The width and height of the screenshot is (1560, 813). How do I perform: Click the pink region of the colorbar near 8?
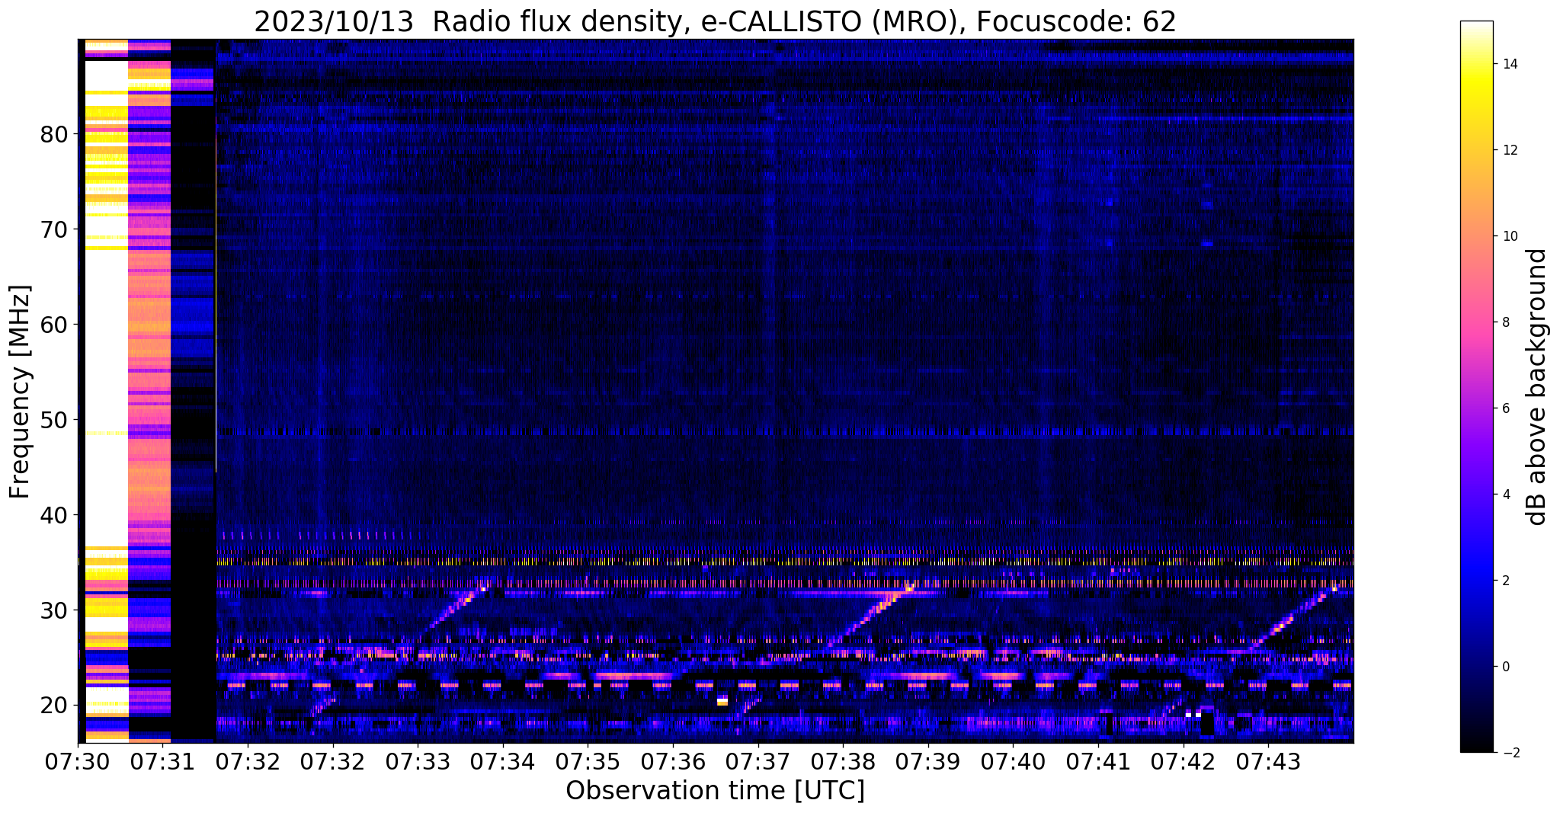(1476, 322)
